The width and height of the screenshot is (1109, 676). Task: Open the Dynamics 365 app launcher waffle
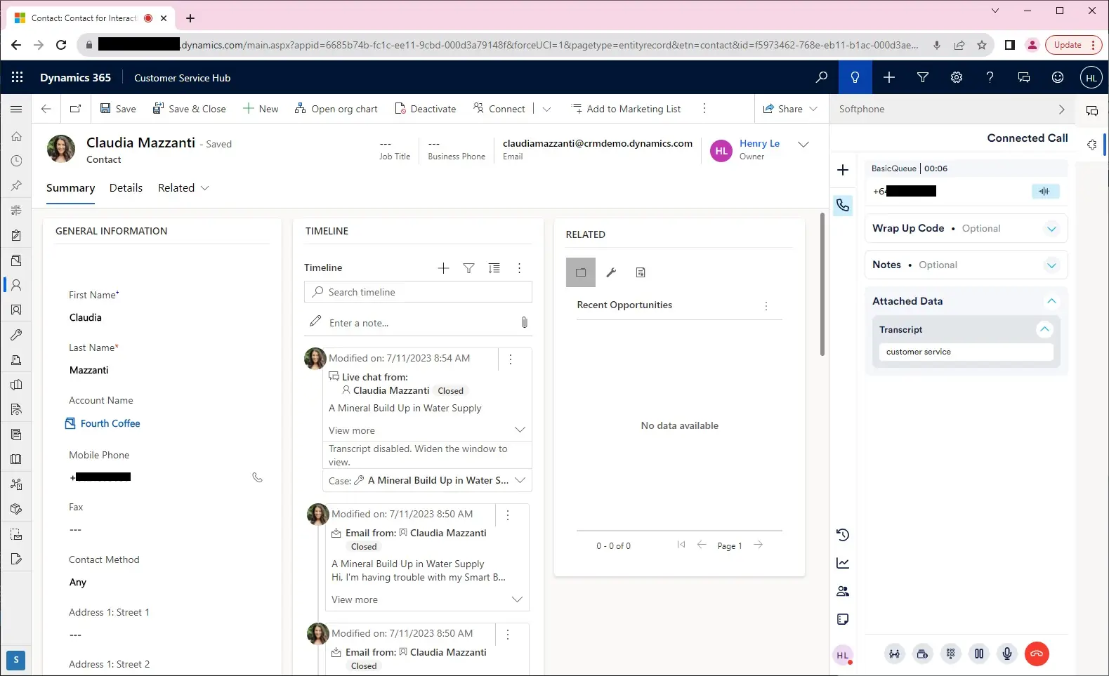point(18,77)
